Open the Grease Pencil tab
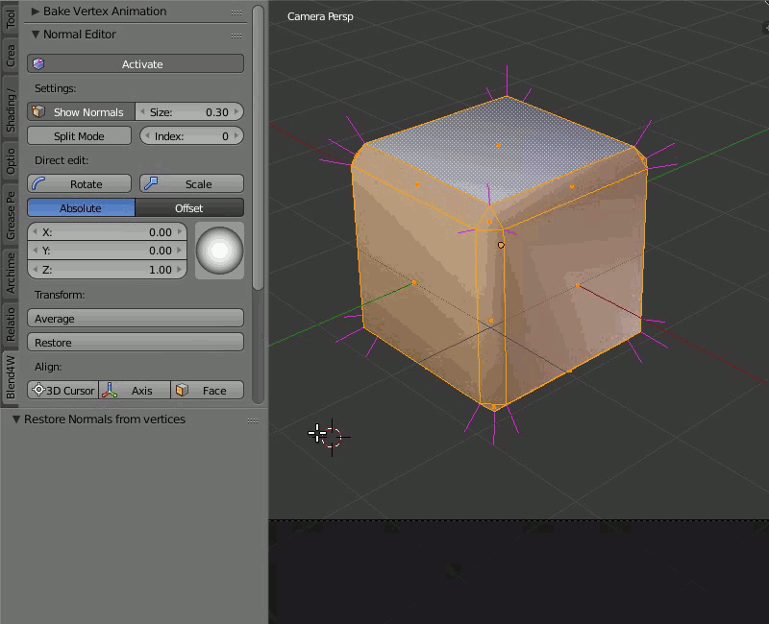Screen dimensions: 769x624 pyautogui.click(x=11, y=215)
